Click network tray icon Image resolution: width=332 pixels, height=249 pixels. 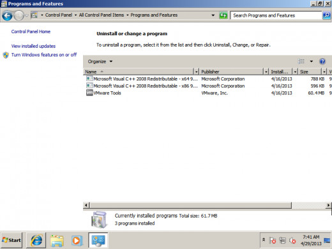pos(282,240)
